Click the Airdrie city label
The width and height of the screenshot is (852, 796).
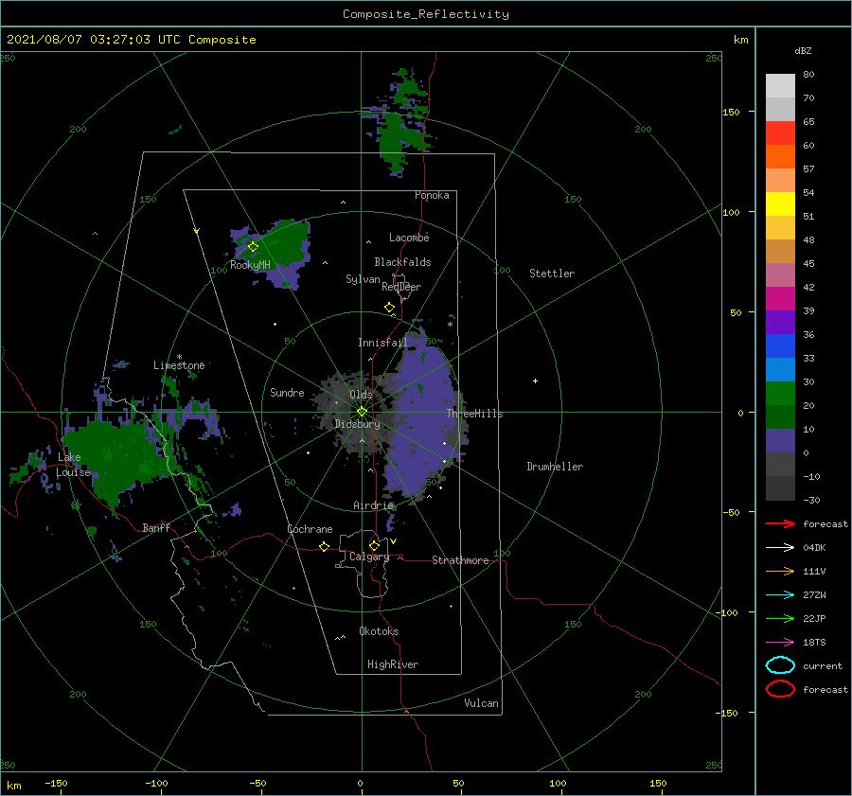click(x=373, y=505)
